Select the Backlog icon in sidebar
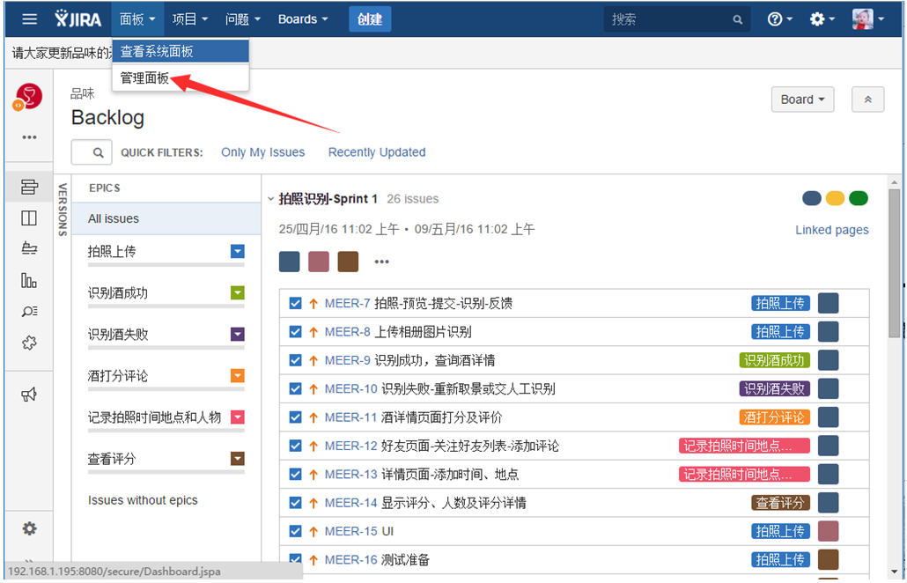Image resolution: width=907 pixels, height=583 pixels. coord(29,187)
